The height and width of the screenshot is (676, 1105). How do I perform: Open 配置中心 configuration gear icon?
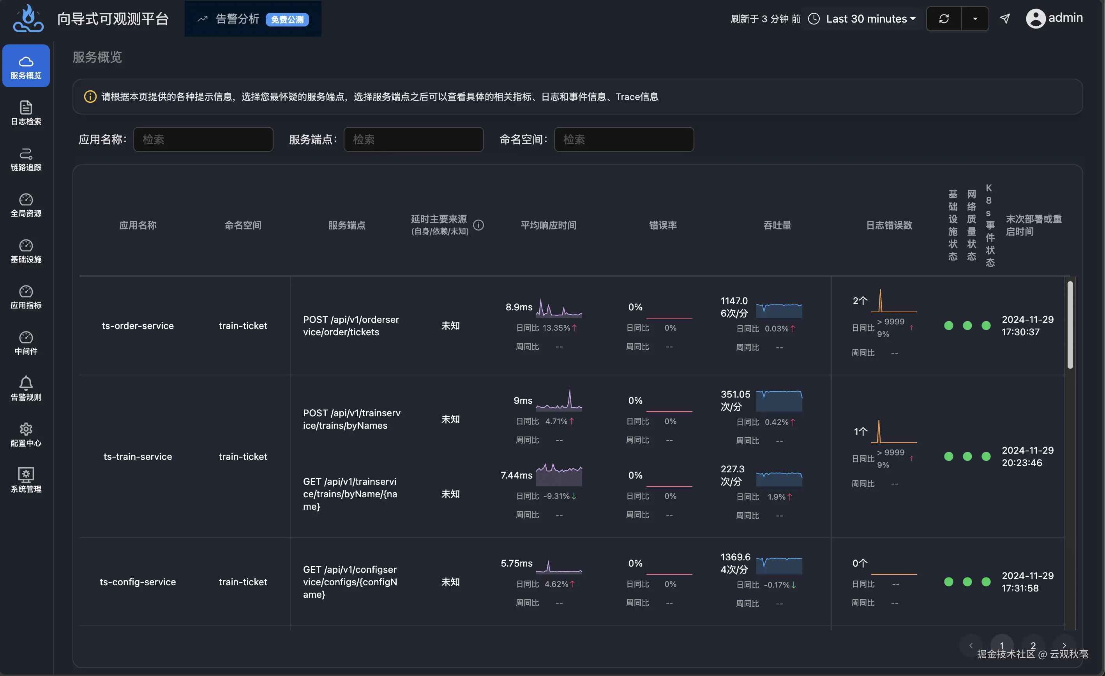click(x=26, y=435)
